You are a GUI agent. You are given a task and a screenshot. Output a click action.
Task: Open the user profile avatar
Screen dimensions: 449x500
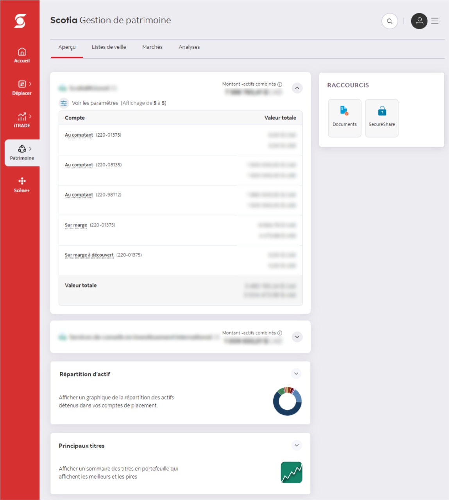pyautogui.click(x=419, y=21)
